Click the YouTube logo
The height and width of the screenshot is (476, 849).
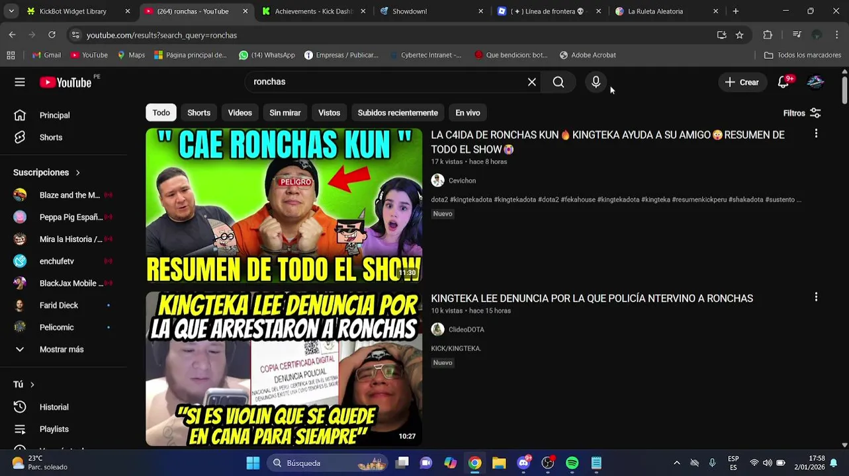[x=66, y=82]
